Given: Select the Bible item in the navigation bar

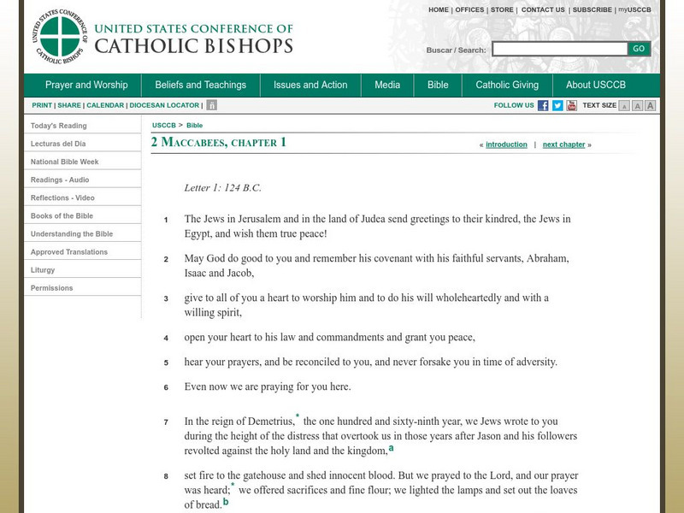Looking at the screenshot, I should [x=438, y=85].
